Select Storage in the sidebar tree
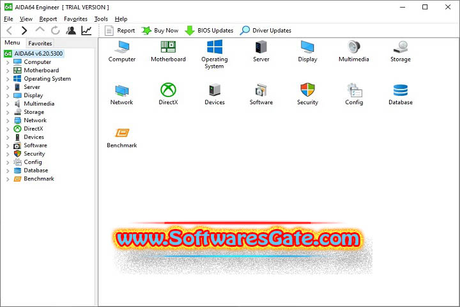 point(34,112)
